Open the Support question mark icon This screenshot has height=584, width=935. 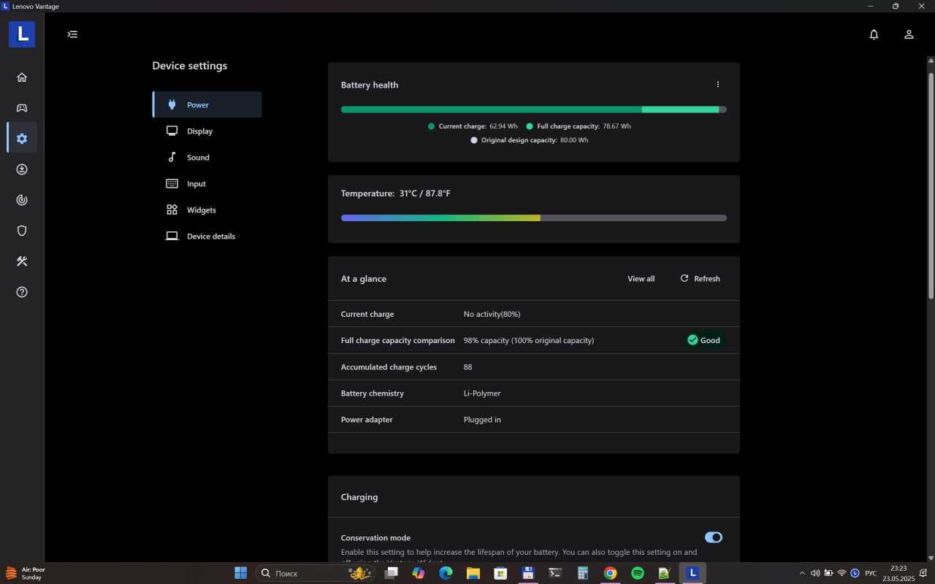tap(22, 292)
